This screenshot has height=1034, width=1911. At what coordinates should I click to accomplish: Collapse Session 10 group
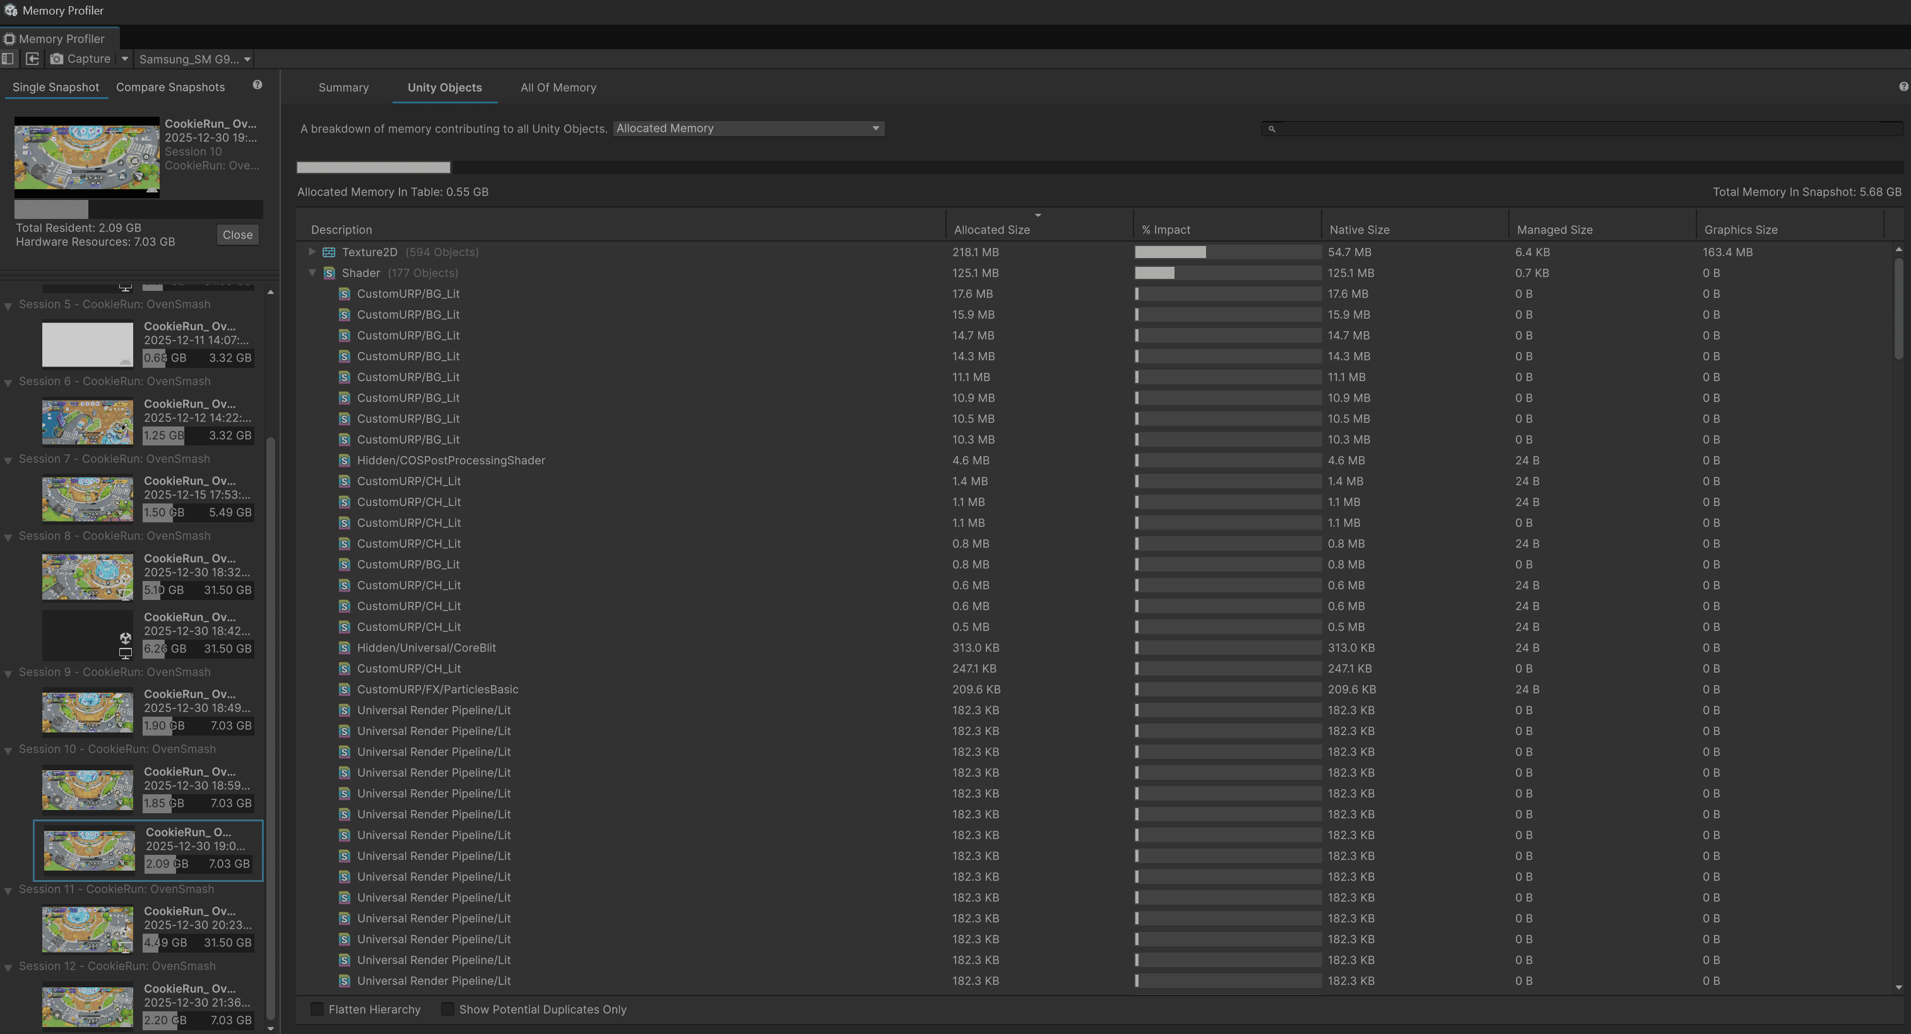coord(8,751)
